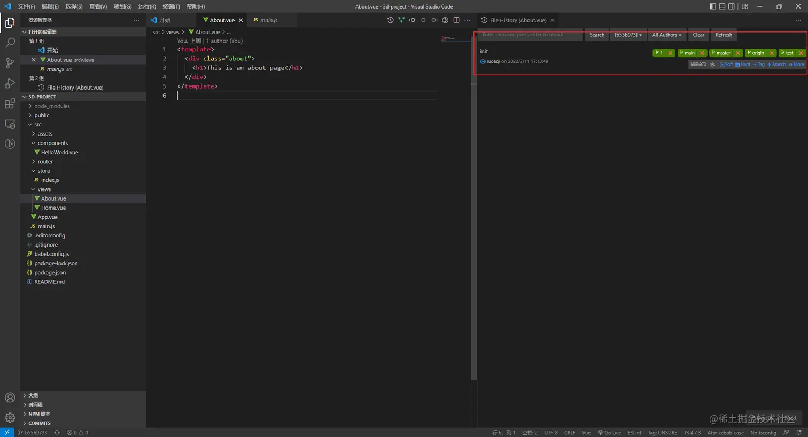Click the eye icon beside luoaqi
The width and height of the screenshot is (808, 437).
(483, 61)
